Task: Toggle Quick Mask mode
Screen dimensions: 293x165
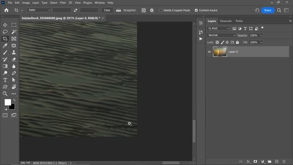Action: (x=5, y=115)
